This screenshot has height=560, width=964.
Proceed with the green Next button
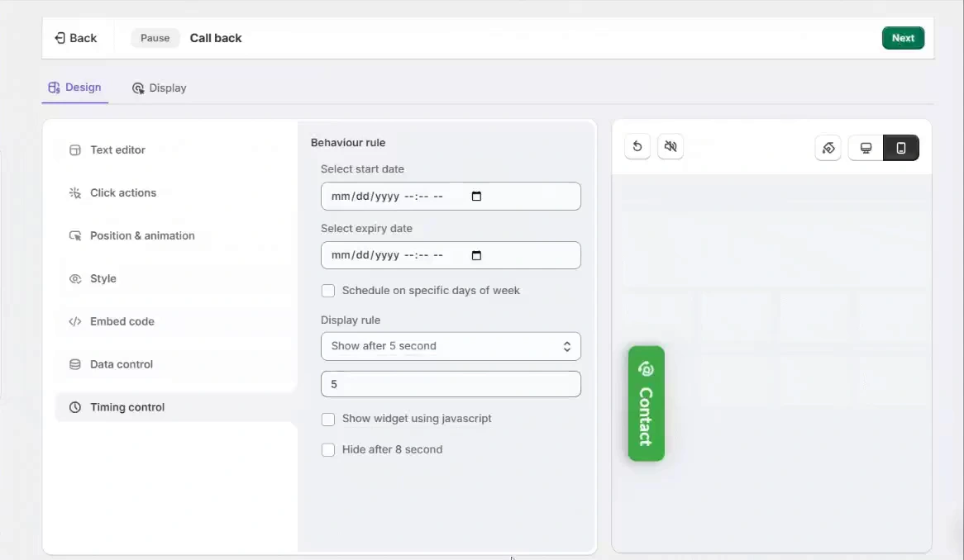click(x=903, y=38)
